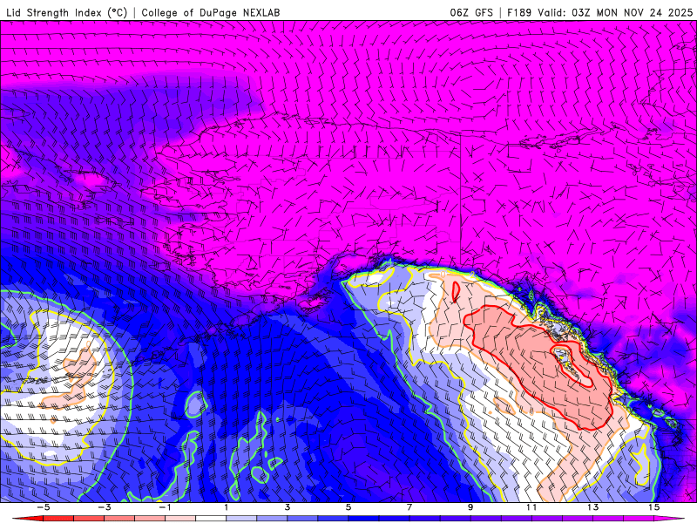Click the '9' color scale label
This screenshot has height=523, width=697.
point(470,507)
